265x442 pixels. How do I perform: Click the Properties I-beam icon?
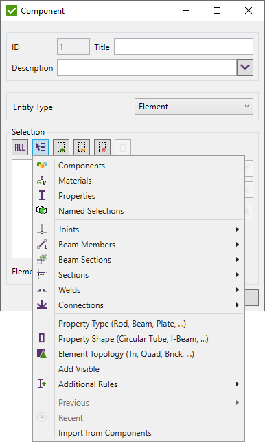42,195
